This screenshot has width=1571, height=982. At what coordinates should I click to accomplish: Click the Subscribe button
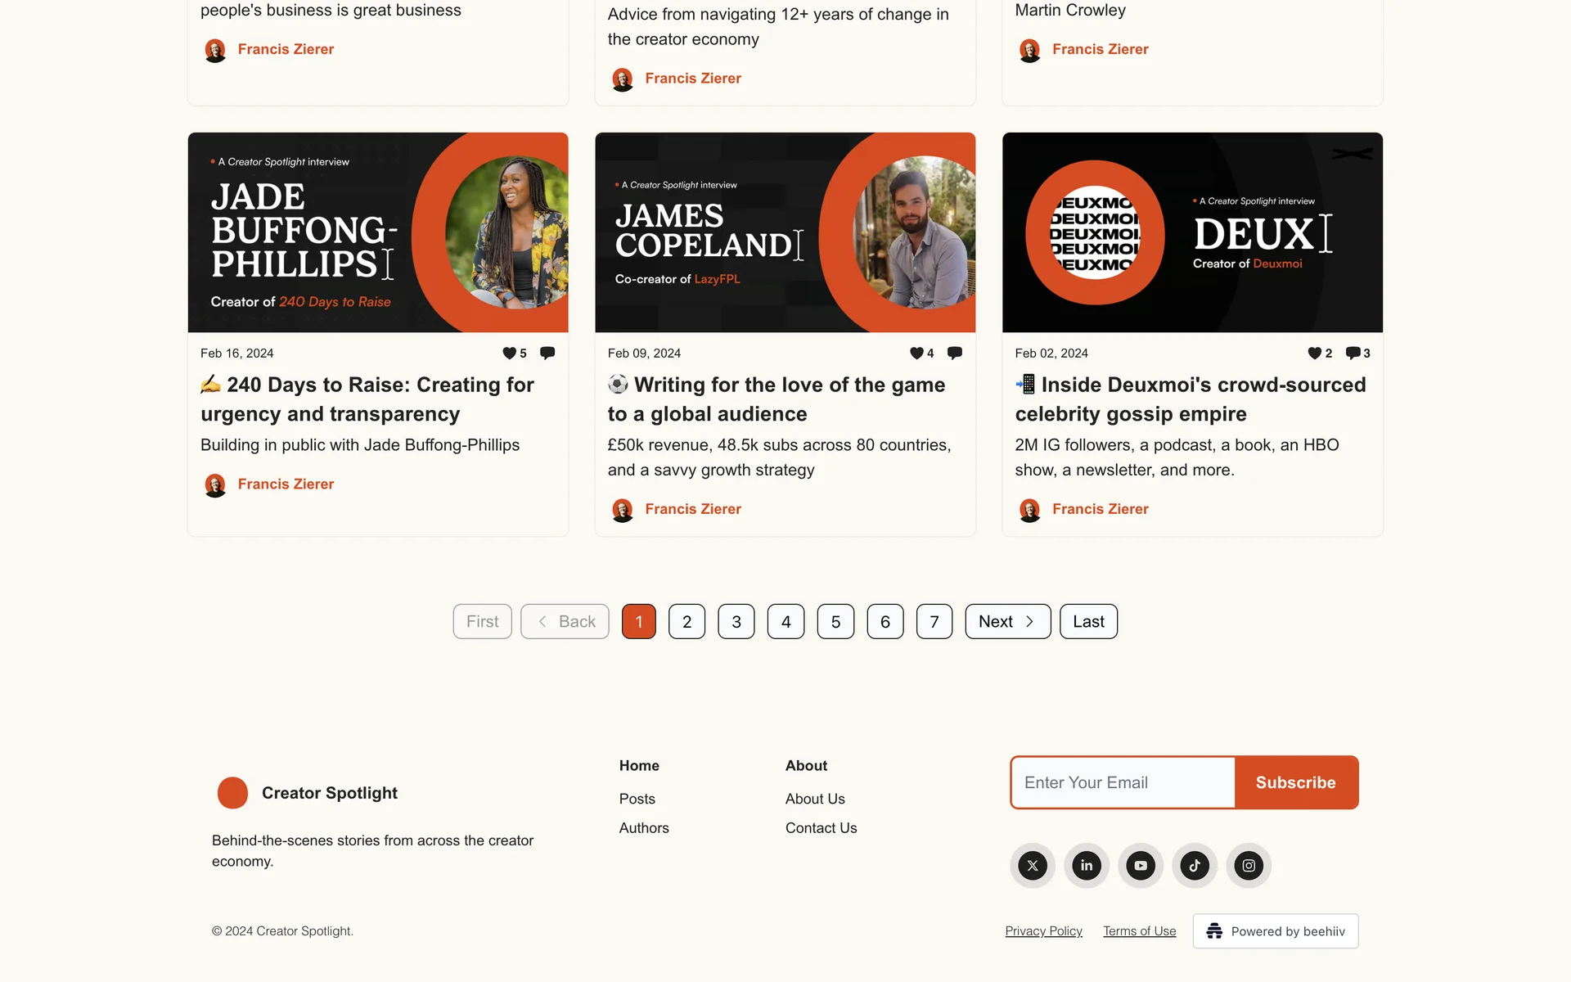tap(1295, 782)
